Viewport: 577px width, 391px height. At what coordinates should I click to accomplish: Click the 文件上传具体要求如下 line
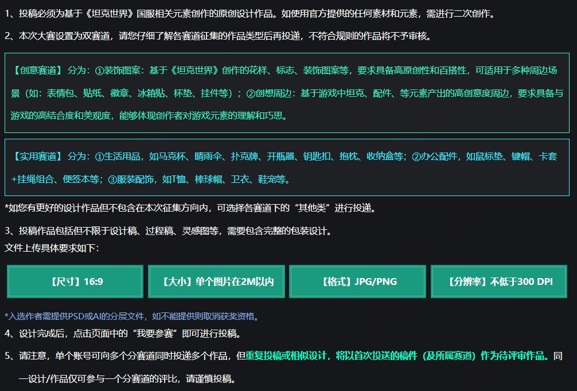52,248
